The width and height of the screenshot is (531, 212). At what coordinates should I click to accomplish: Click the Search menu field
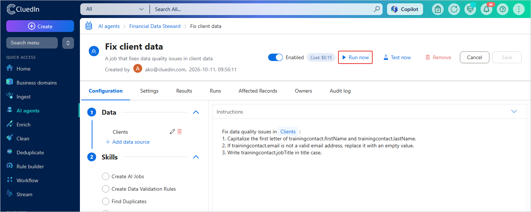click(32, 43)
